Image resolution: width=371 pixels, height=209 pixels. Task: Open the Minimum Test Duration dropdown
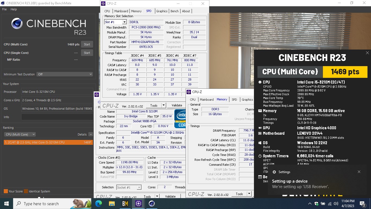pos(64,74)
